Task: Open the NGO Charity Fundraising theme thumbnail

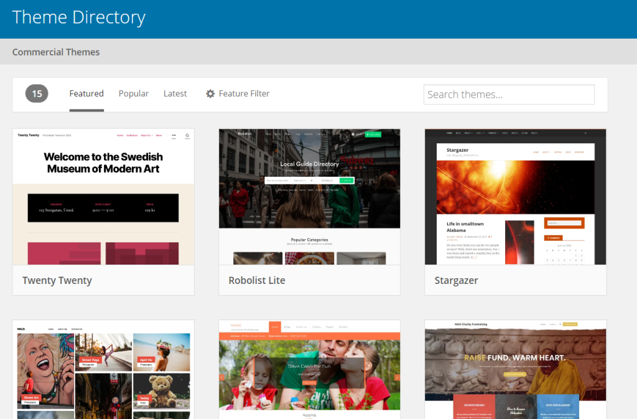Action: [515, 370]
